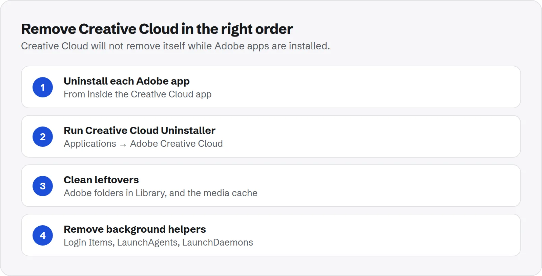542x276 pixels.
Task: Click "From inside the Creative Cloud app" text
Action: [138, 94]
